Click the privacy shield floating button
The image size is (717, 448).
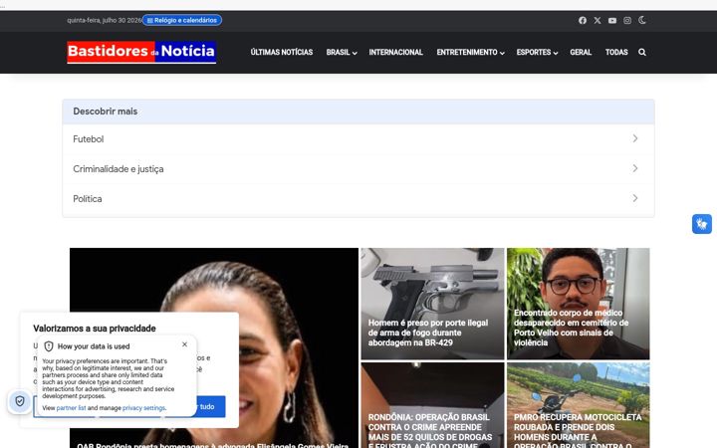point(20,401)
